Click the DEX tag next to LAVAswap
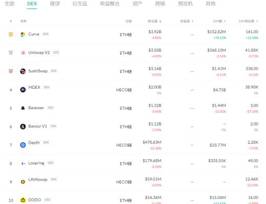This screenshot has height=204, width=266. click(54, 180)
